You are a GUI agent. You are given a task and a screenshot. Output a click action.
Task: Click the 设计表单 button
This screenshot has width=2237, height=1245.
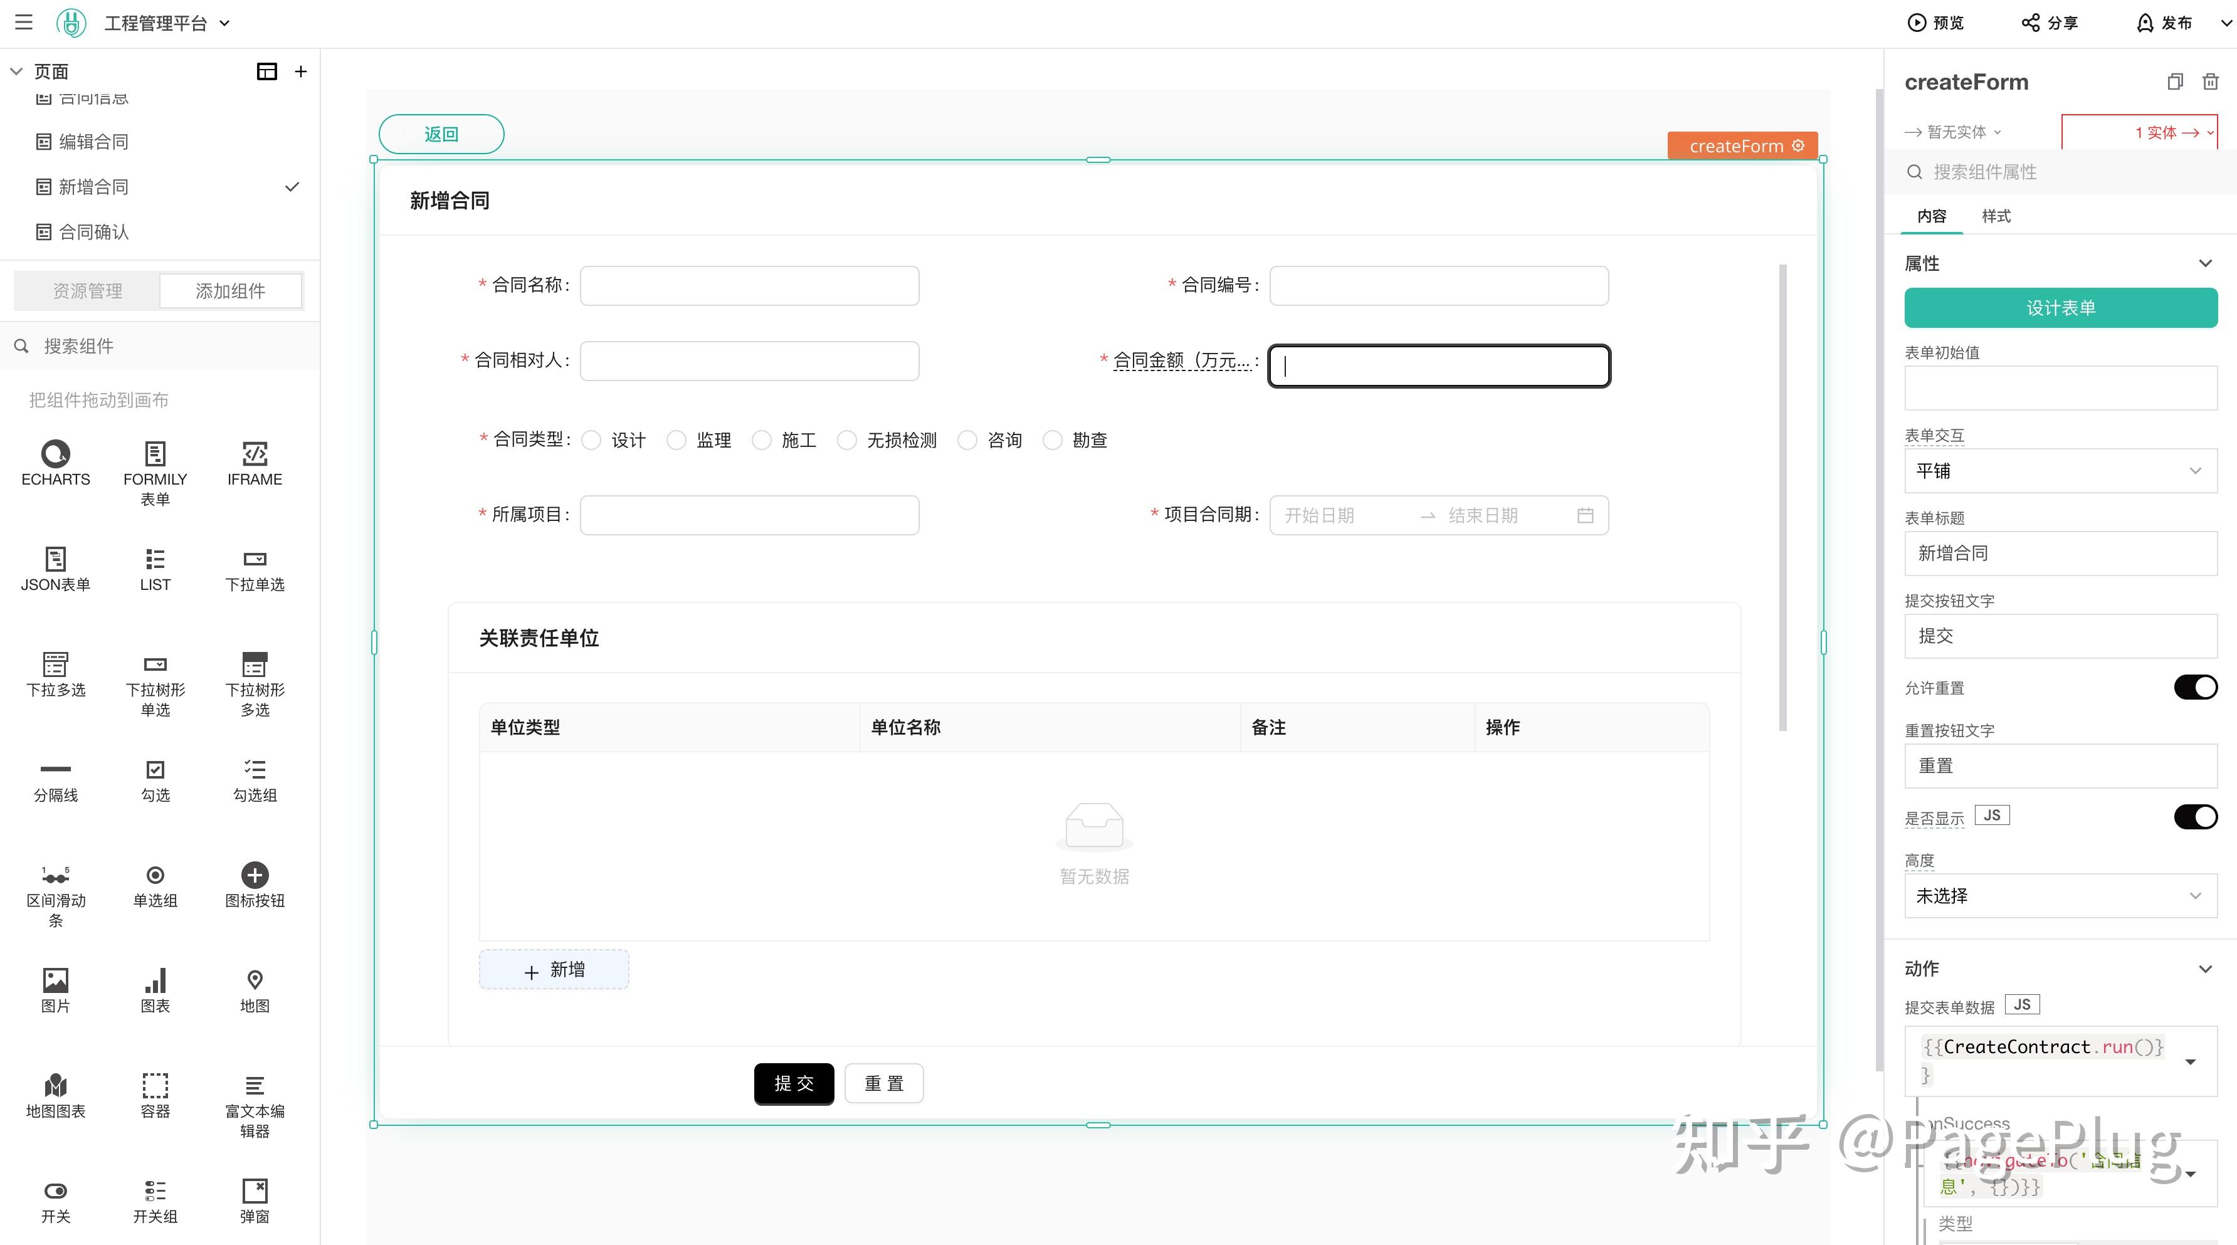coord(2061,307)
